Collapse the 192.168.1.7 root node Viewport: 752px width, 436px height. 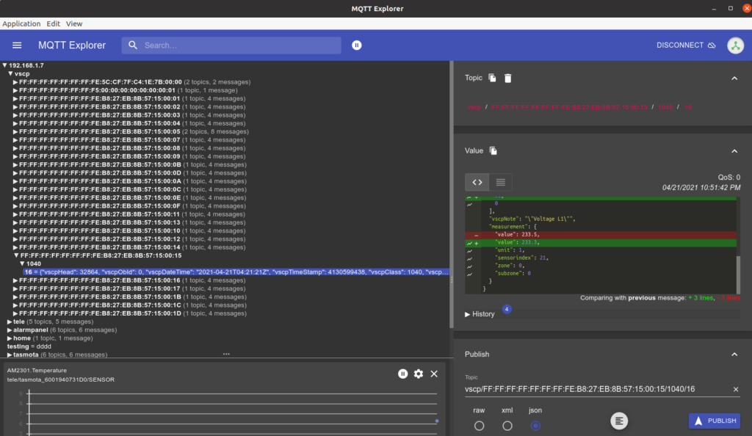tap(5, 65)
